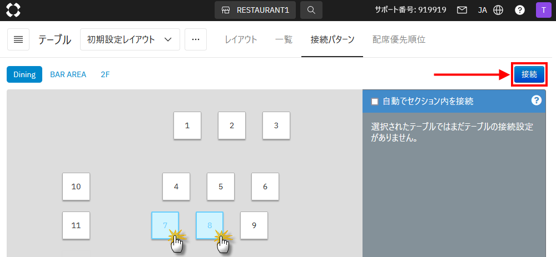Select table 7 on the floor plan

165,225
